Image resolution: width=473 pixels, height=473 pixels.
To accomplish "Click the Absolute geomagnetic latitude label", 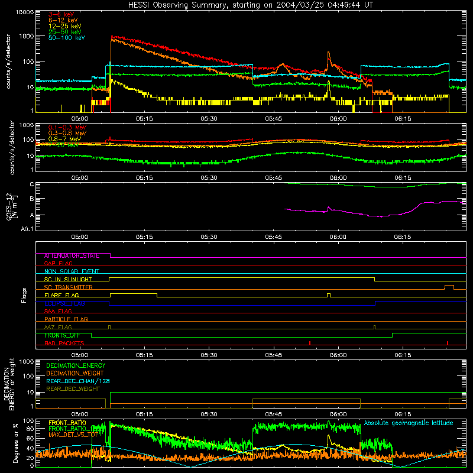I will (409, 423).
